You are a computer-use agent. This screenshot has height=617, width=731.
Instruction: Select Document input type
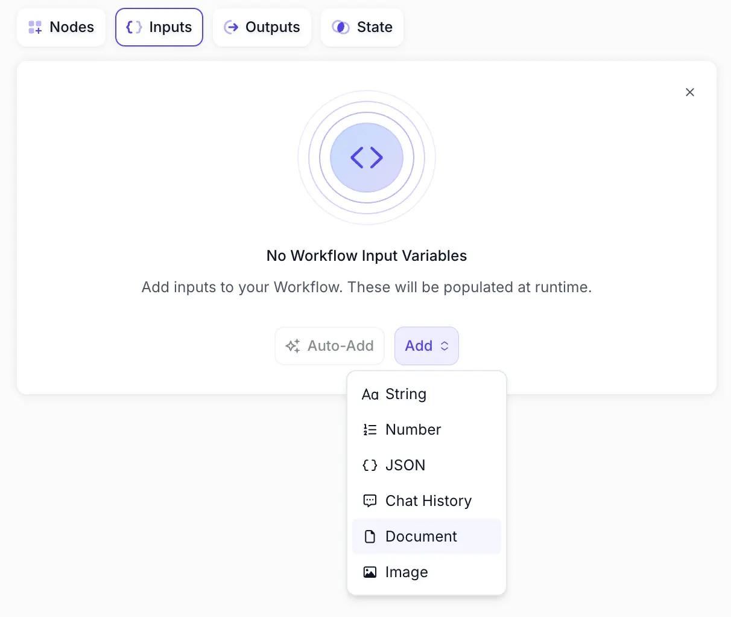click(426, 537)
